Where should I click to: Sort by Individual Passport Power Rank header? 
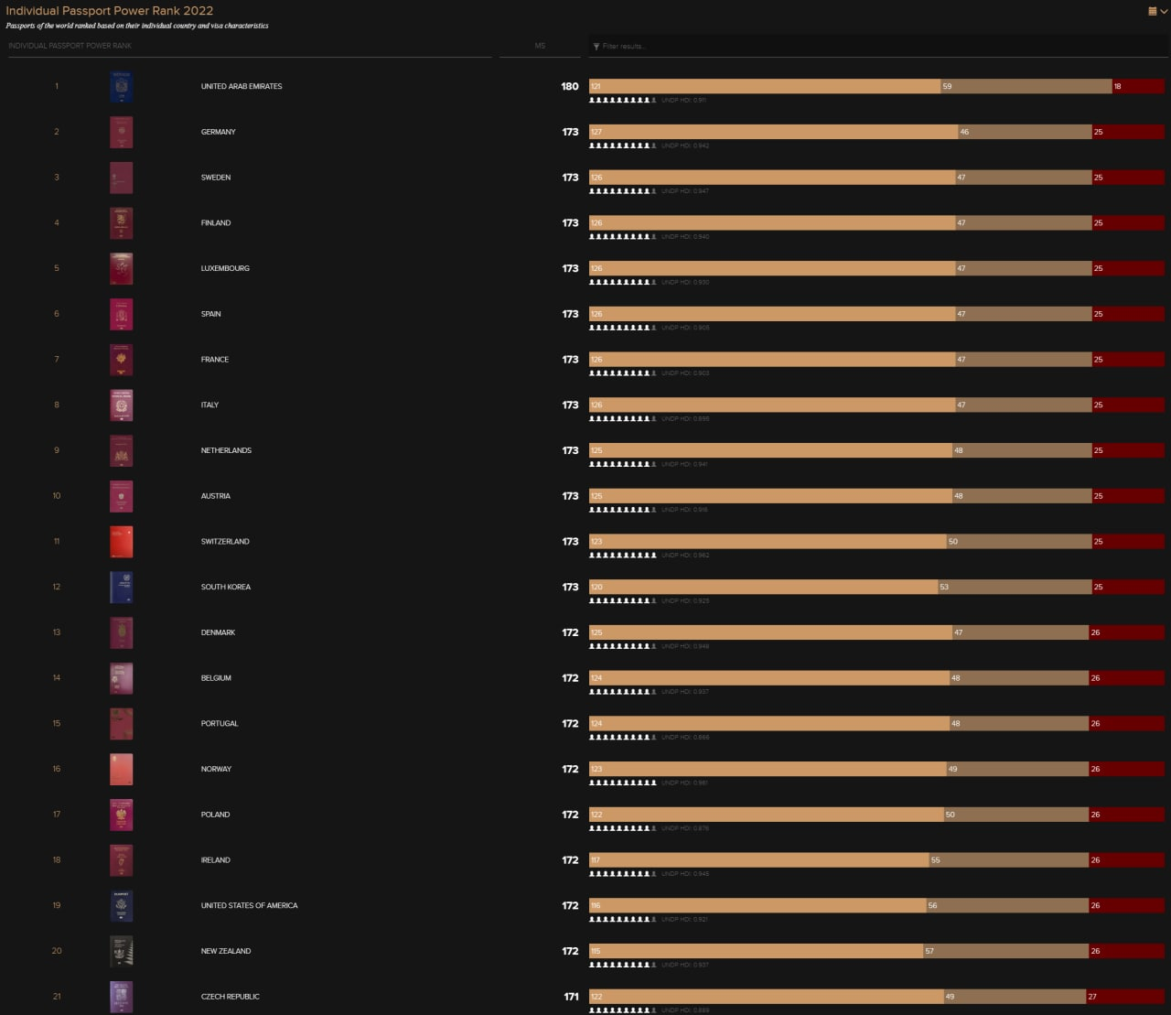(x=70, y=46)
